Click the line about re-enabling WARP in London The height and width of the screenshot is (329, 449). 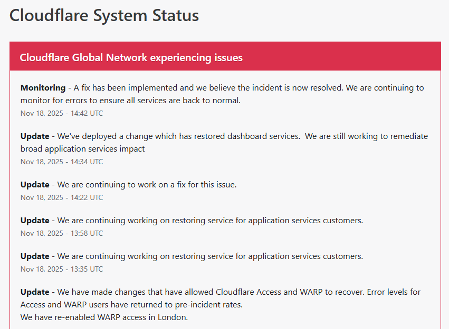click(104, 317)
